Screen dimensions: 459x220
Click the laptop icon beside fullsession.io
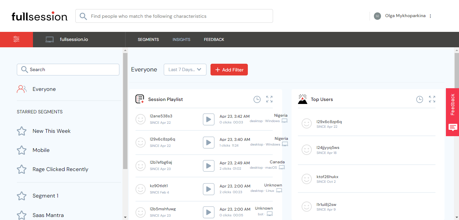(50, 40)
